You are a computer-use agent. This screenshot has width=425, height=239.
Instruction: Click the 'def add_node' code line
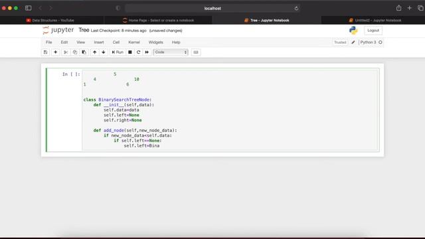[135, 130]
